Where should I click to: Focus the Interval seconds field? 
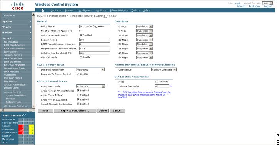pos(162,86)
